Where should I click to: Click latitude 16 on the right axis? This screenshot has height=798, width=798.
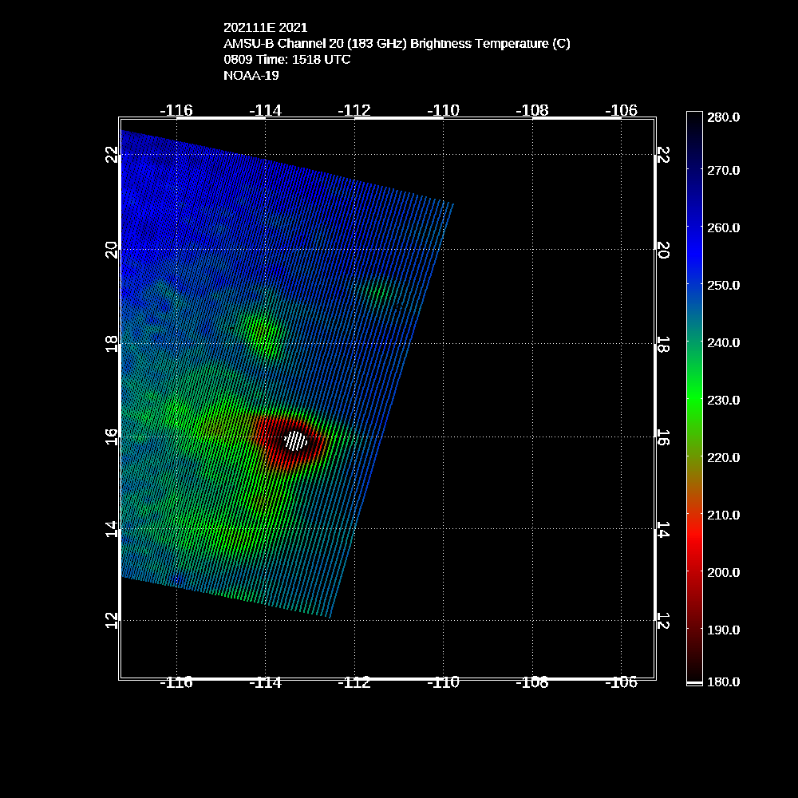coord(663,437)
